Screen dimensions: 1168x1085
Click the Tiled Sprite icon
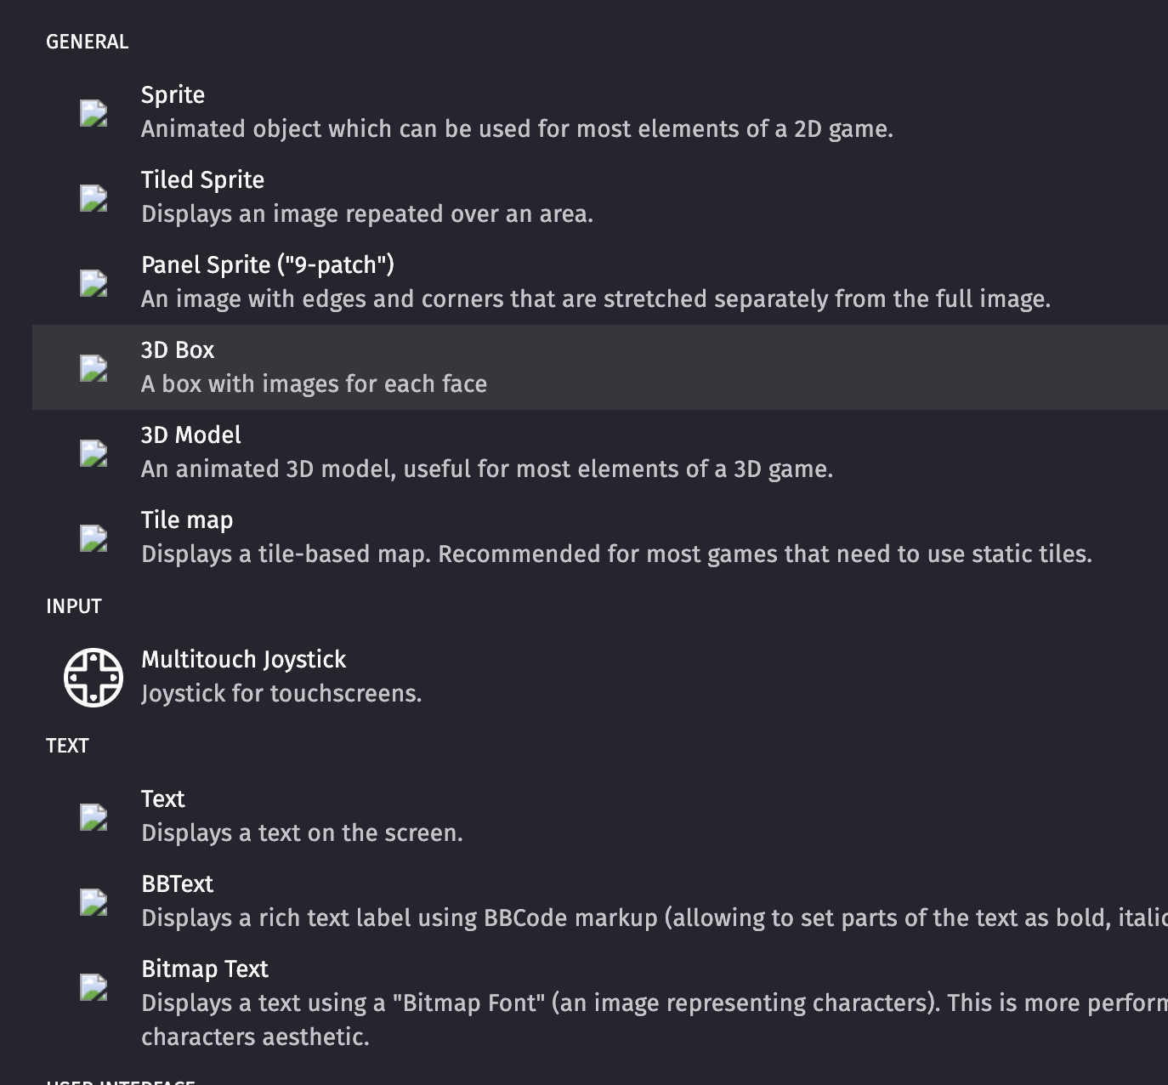94,198
